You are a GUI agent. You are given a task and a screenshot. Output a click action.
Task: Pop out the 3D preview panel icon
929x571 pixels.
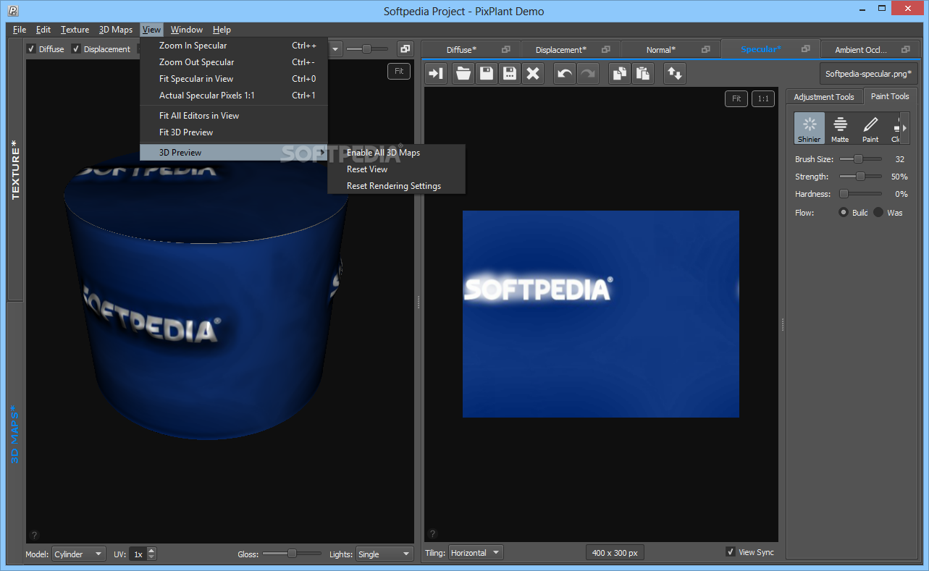coord(405,48)
